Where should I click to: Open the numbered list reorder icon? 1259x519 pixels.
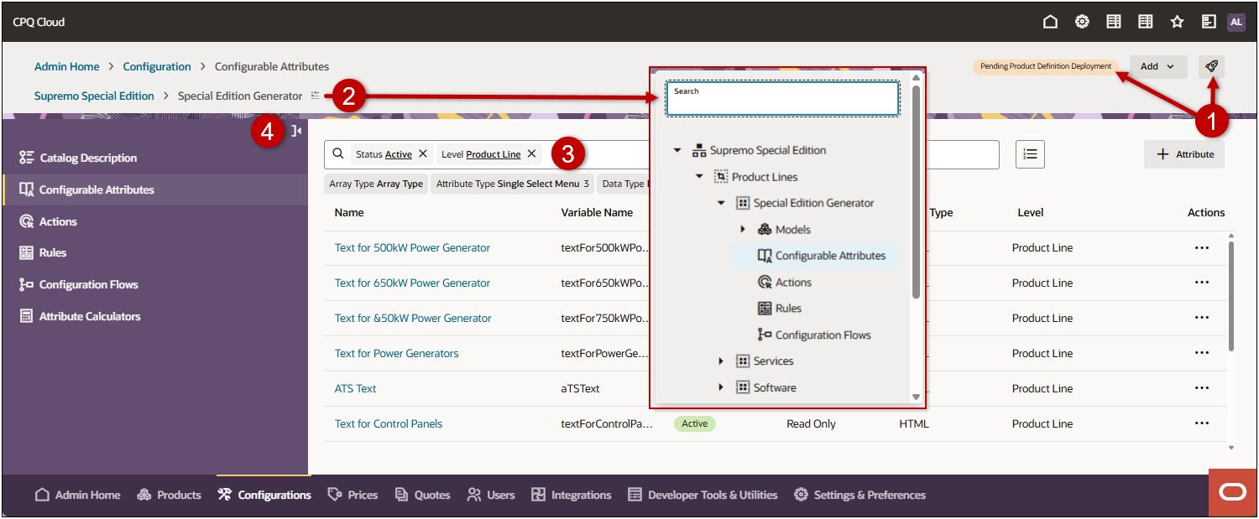point(1030,154)
